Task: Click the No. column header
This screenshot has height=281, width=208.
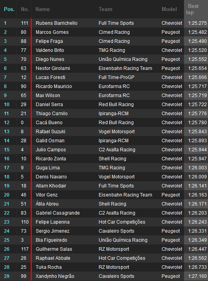Action: pos(25,9)
